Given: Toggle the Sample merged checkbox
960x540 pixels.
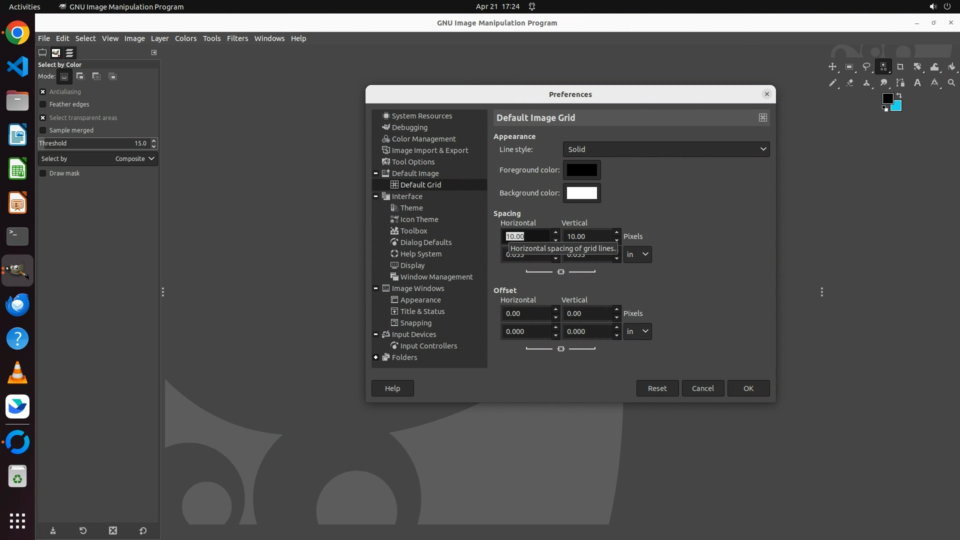Looking at the screenshot, I should (43, 130).
